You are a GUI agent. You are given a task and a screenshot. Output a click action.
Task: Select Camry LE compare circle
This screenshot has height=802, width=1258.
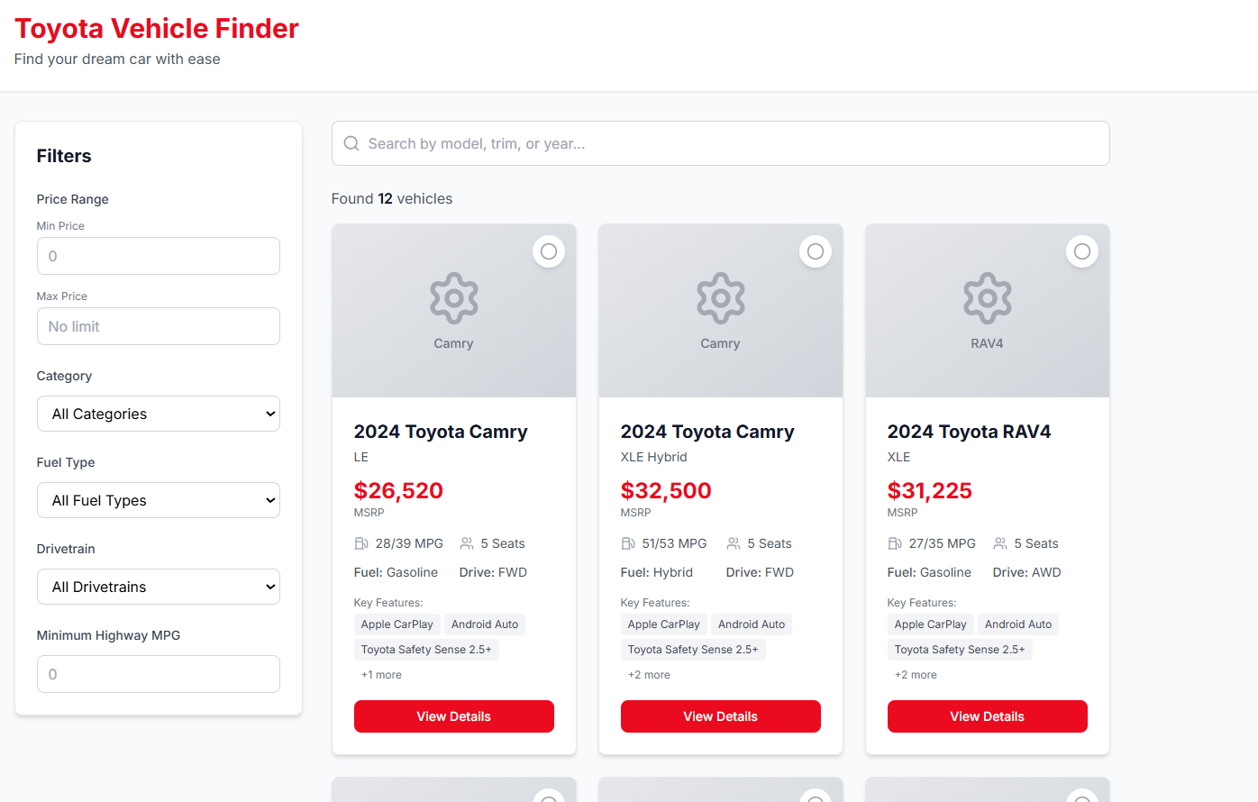[x=549, y=251]
